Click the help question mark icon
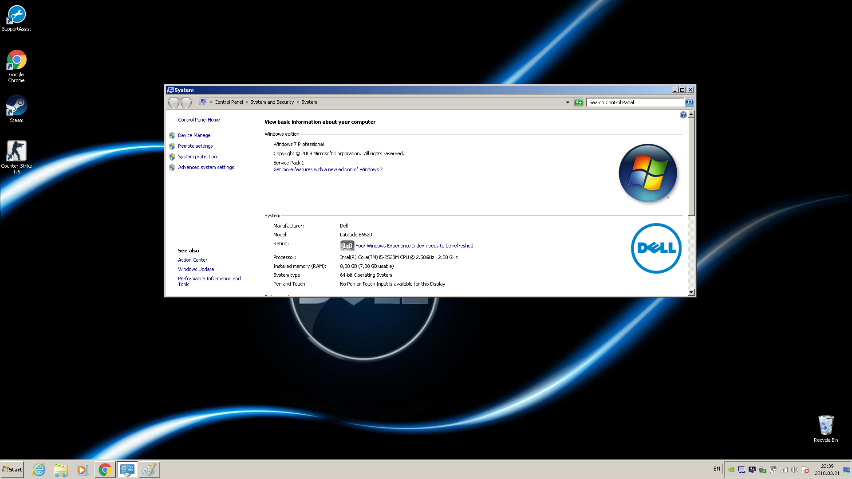The width and height of the screenshot is (852, 479). tap(683, 115)
